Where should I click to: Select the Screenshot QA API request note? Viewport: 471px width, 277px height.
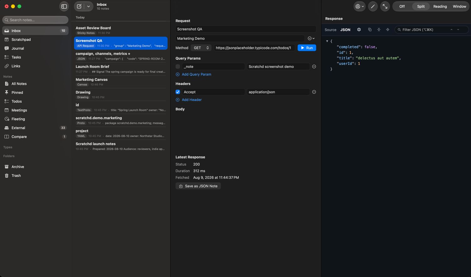[121, 43]
